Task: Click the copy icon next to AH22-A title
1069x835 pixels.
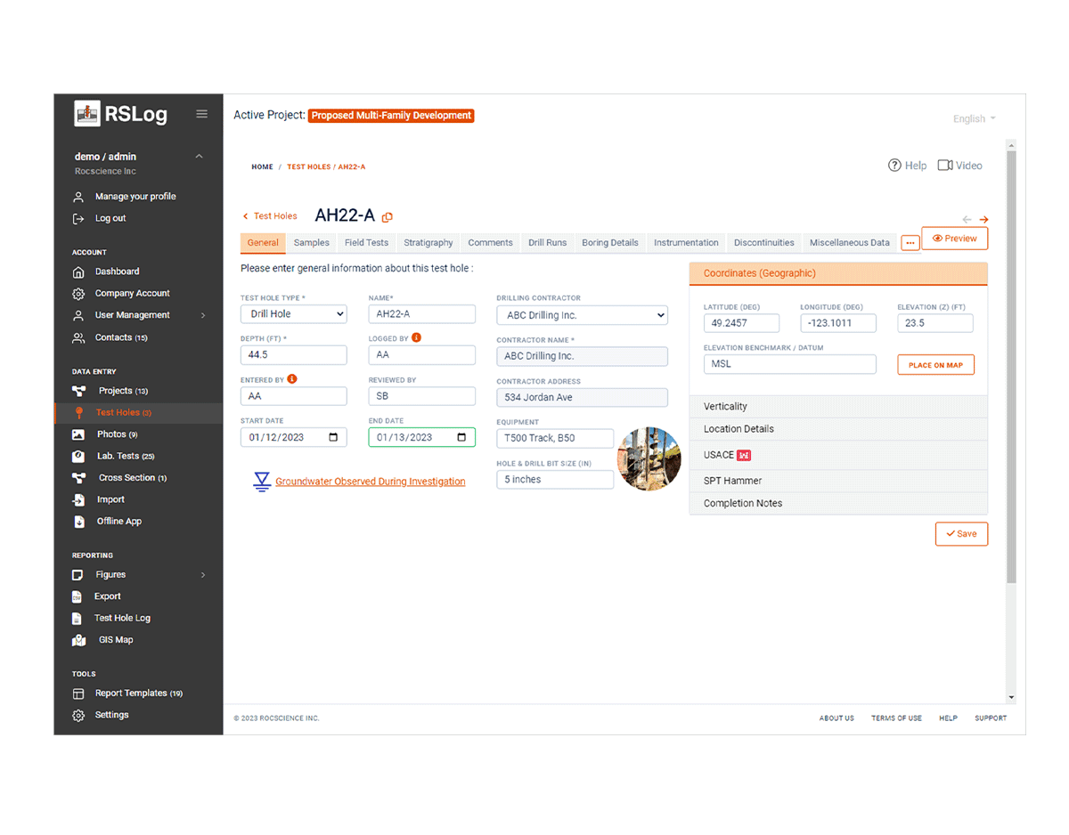Action: coord(388,217)
